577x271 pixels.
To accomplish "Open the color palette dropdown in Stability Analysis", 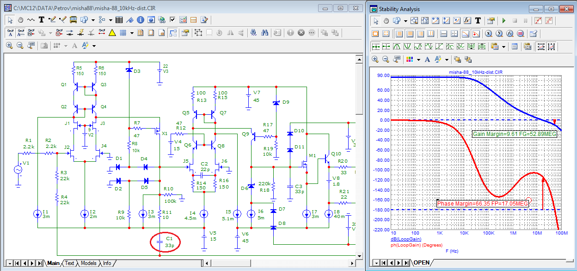I will pos(418,59).
